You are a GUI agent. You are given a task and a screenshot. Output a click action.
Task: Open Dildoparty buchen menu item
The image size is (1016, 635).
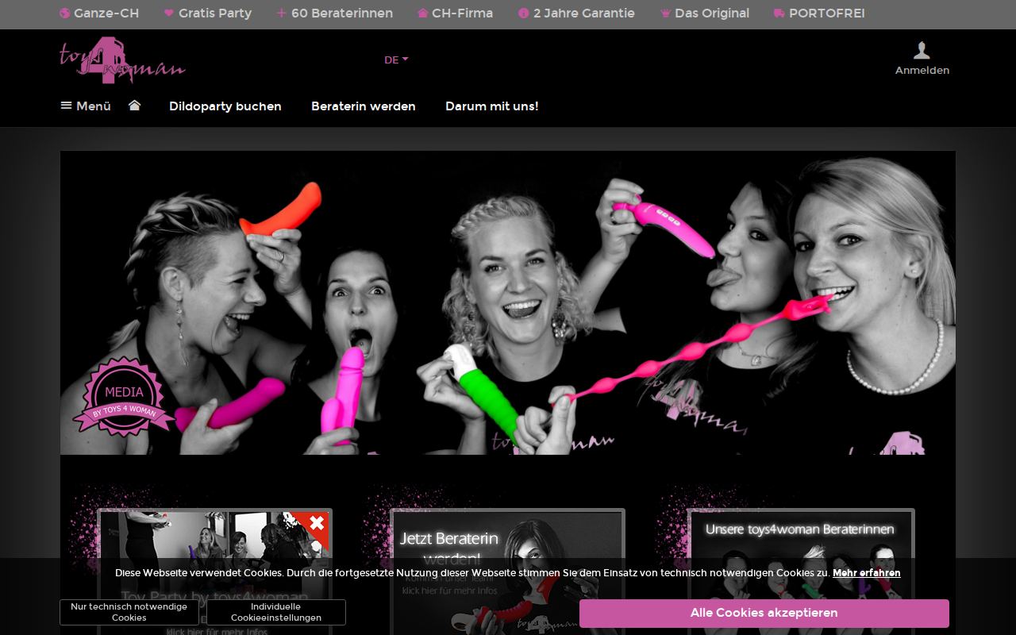tap(225, 106)
